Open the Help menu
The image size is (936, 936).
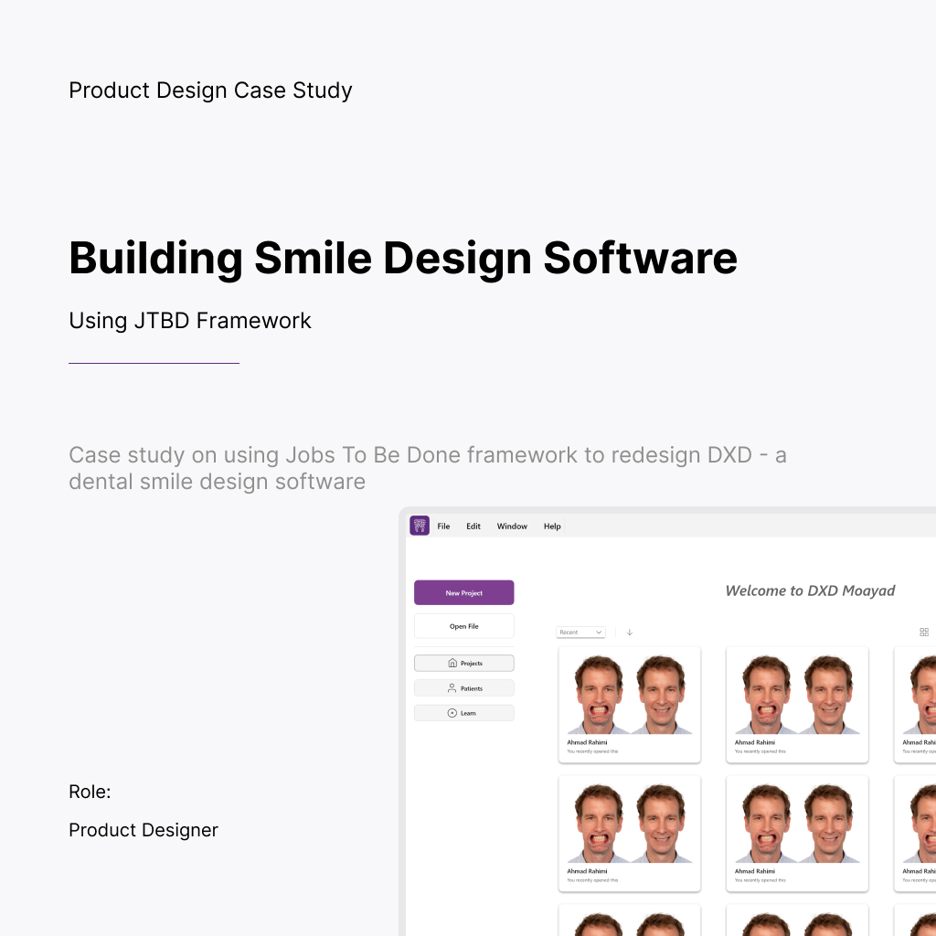pos(552,526)
